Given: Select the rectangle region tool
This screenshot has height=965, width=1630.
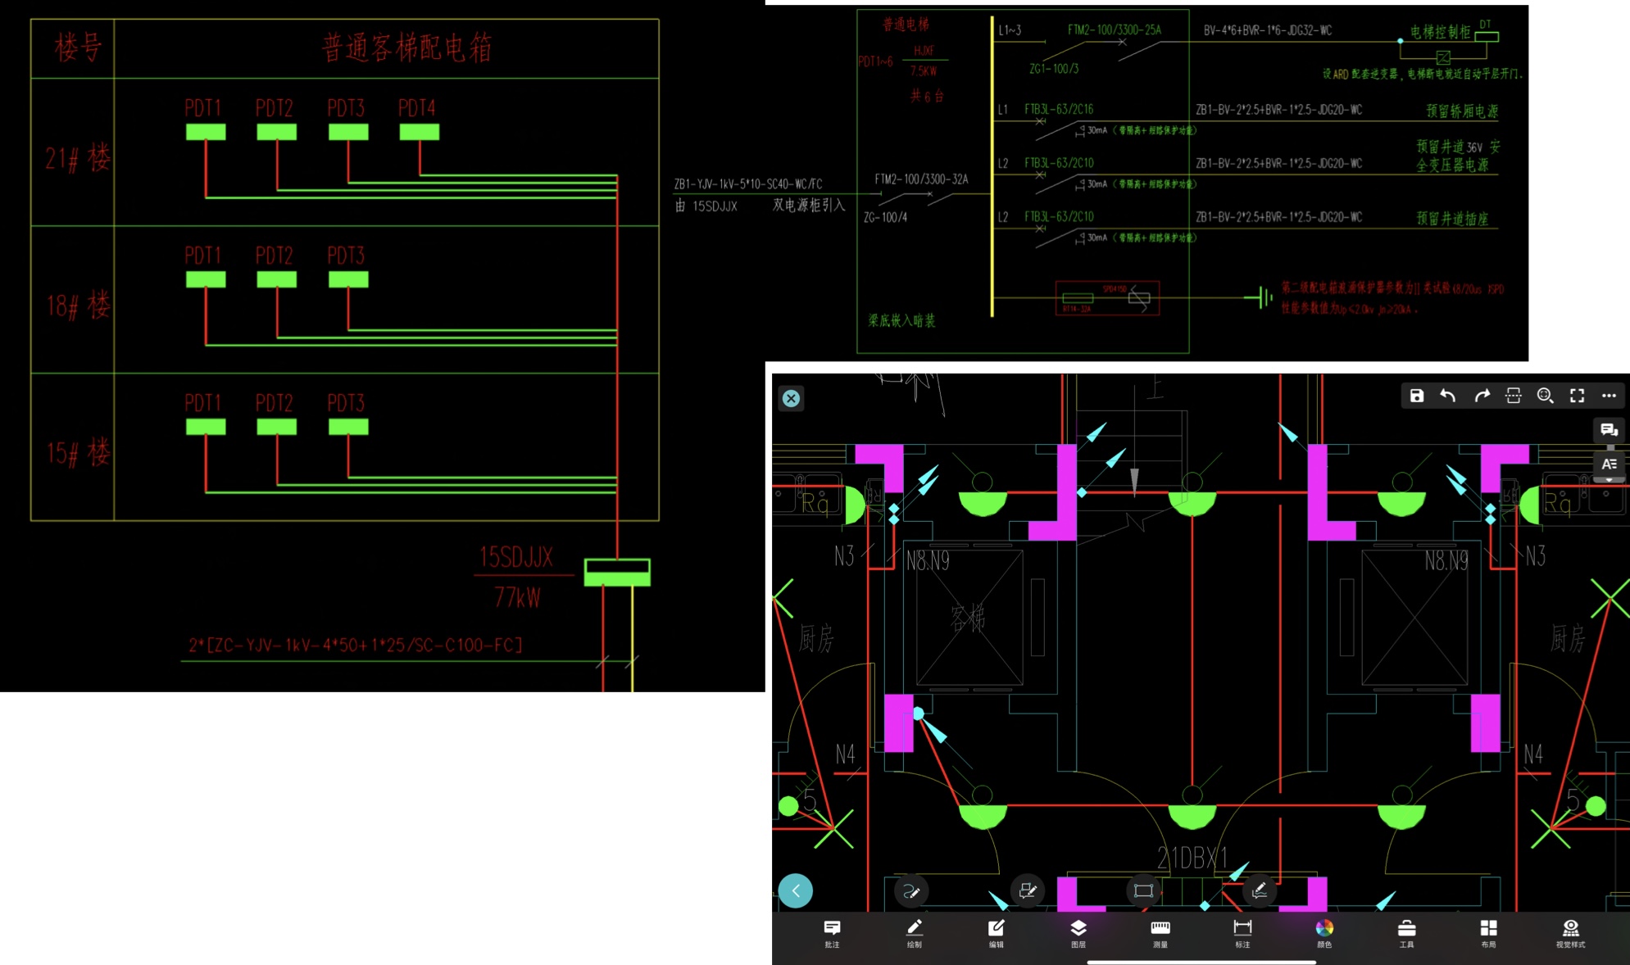Looking at the screenshot, I should pos(1143,890).
